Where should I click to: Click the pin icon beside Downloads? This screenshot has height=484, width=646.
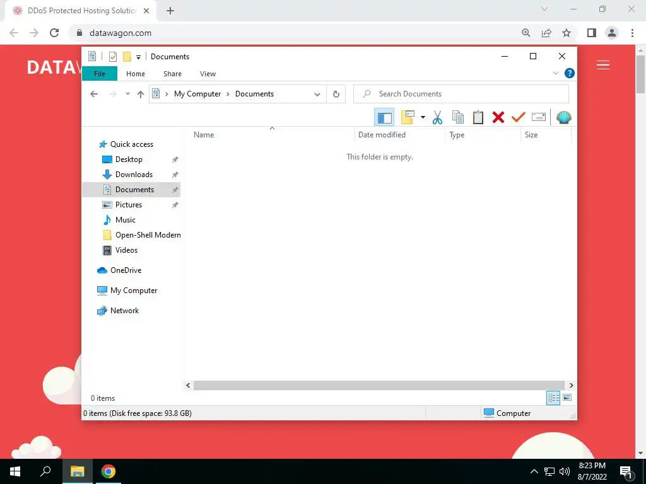click(175, 175)
